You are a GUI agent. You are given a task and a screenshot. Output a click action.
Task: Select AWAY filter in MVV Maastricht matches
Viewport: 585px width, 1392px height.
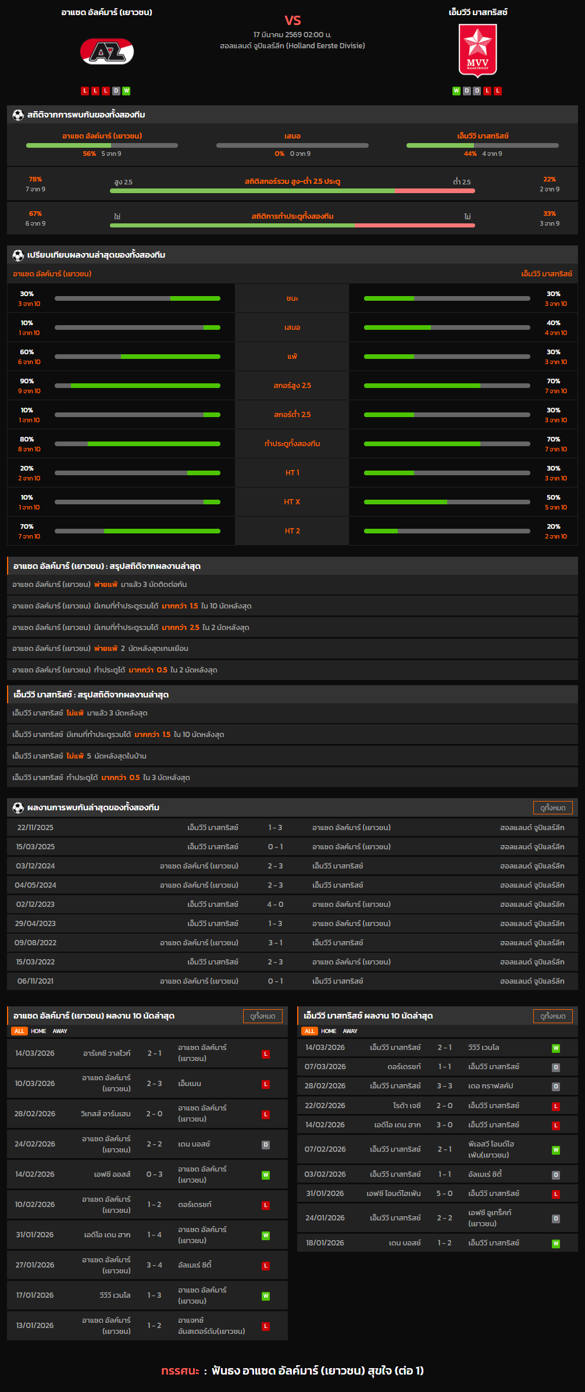click(350, 1031)
